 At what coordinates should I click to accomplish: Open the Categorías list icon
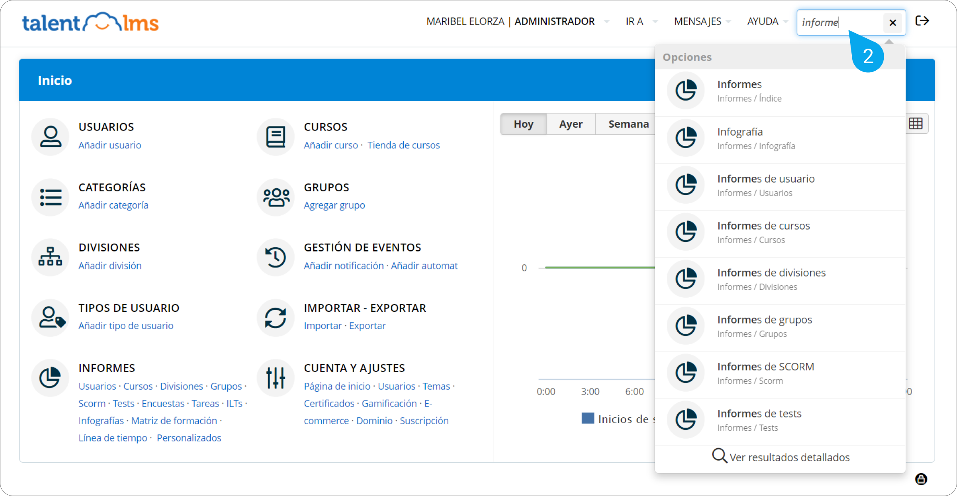coord(50,197)
